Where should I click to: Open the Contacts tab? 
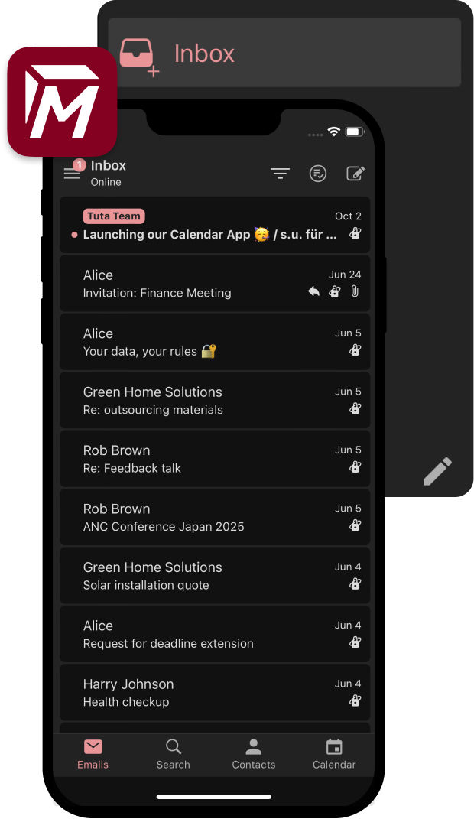pyautogui.click(x=254, y=754)
